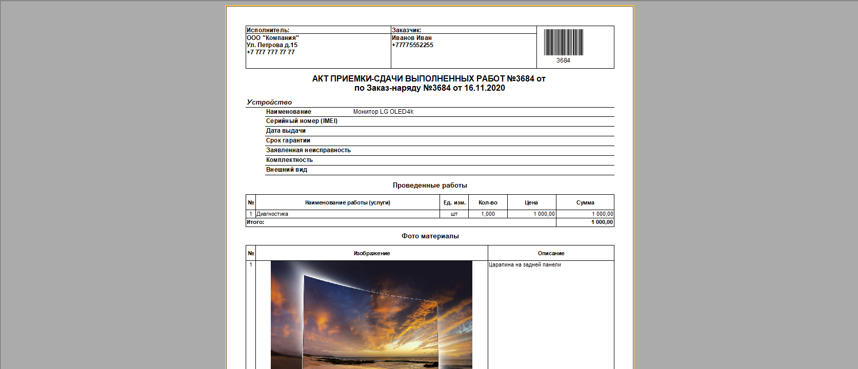This screenshot has height=369, width=858.
Task: Click the 'Серийный номер (IMEI)' label
Action: click(x=302, y=121)
